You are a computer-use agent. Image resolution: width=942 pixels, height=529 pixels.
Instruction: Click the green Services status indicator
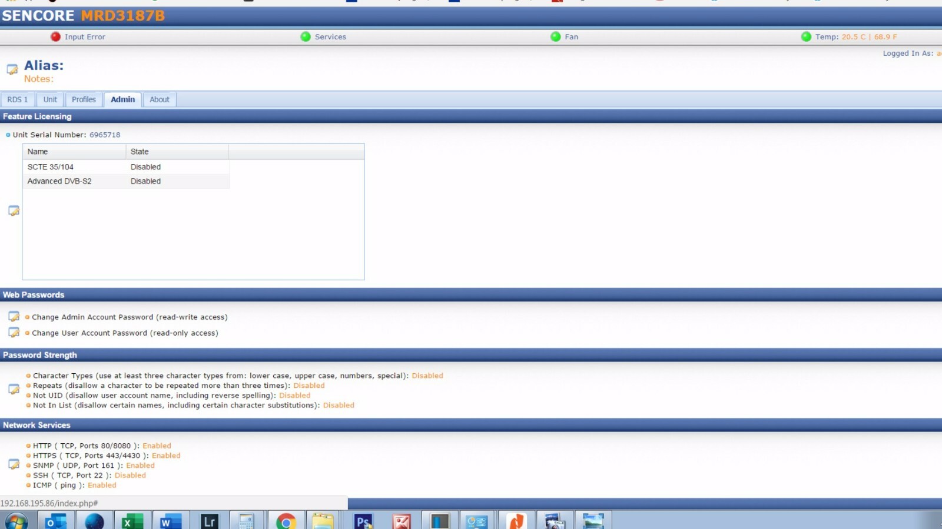tap(306, 36)
